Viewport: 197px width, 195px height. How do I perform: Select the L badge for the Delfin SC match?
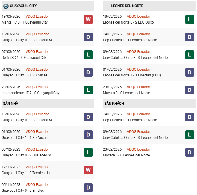click(88, 55)
